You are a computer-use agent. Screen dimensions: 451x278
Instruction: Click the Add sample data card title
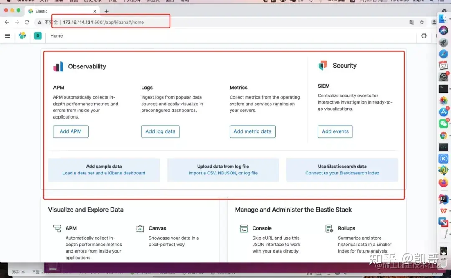click(104, 167)
